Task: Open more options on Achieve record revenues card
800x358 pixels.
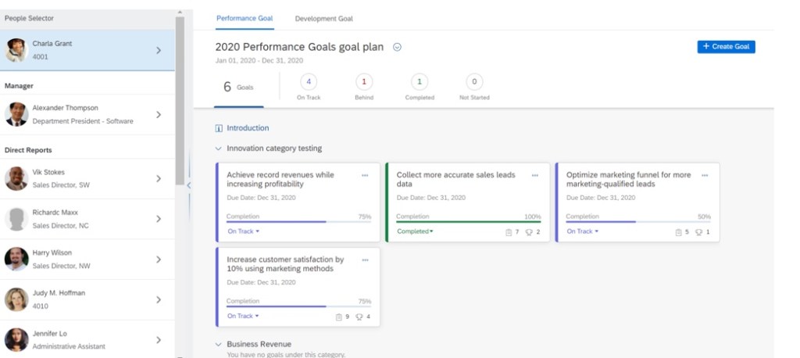Action: (x=365, y=176)
